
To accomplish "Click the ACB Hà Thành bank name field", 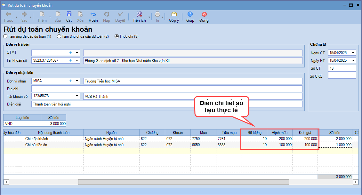I will pyautogui.click(x=193, y=96).
